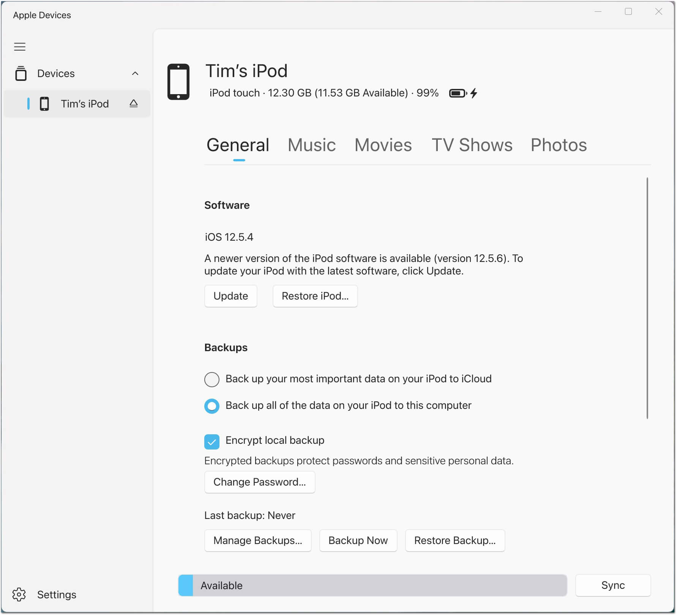This screenshot has width=677, height=615.
Task: Uncheck Encrypt local backup checkbox
Action: pos(212,442)
